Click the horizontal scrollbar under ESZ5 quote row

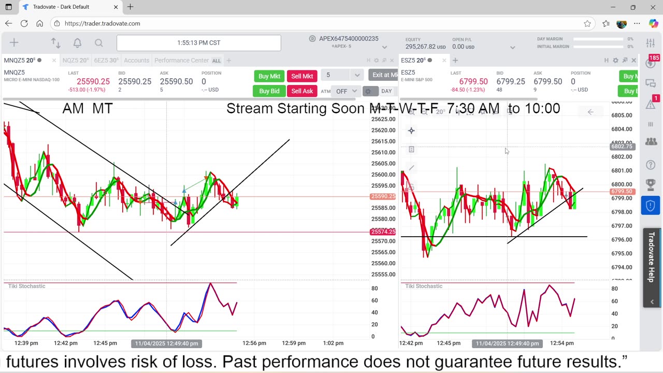(468, 99)
